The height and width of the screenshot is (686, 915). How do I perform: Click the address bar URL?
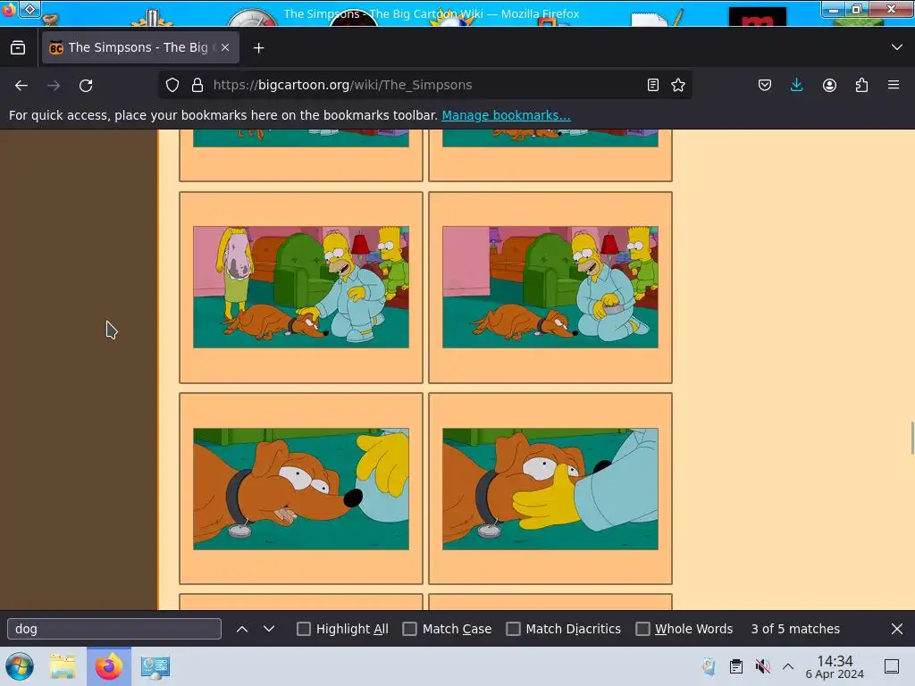342,85
